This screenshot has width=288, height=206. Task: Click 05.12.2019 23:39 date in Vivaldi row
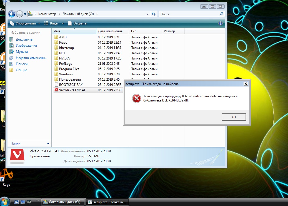(109, 90)
